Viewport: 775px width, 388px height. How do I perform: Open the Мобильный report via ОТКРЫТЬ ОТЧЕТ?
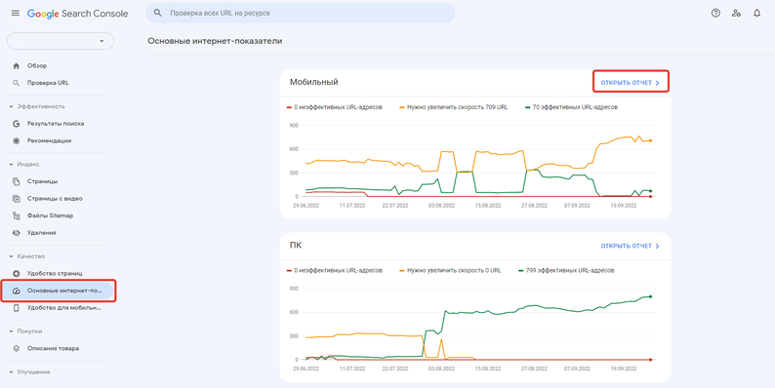(x=631, y=83)
